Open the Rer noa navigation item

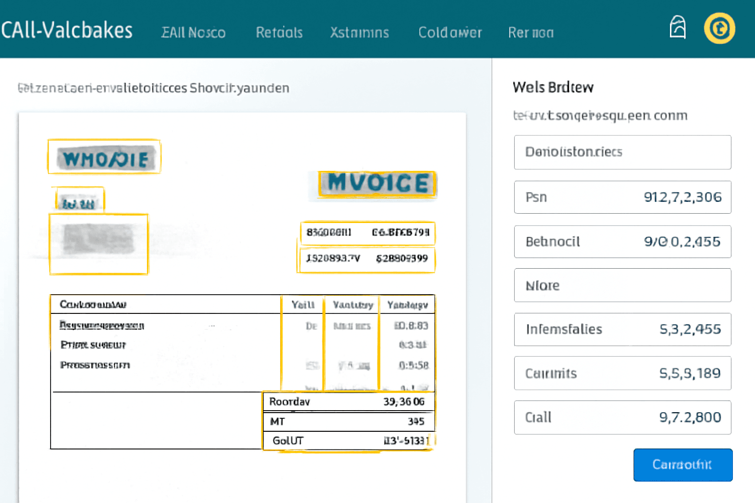click(x=531, y=32)
